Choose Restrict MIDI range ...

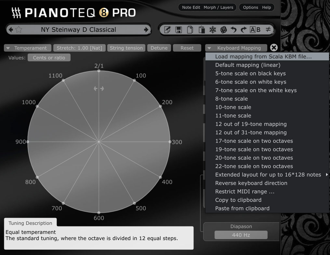(267, 191)
